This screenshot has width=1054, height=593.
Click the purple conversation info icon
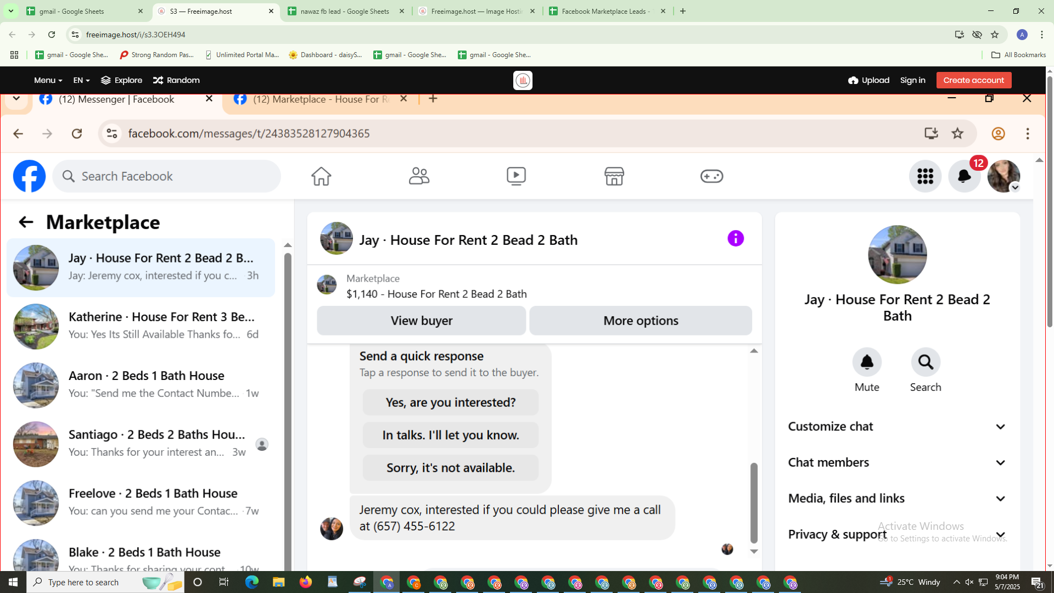pos(736,238)
